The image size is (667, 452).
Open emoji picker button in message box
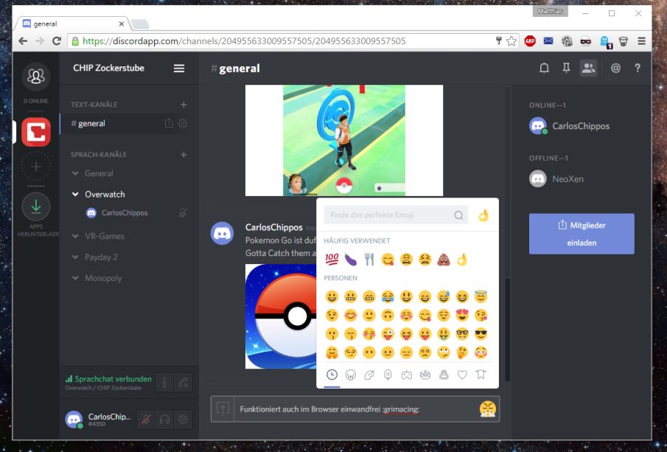pyautogui.click(x=487, y=409)
